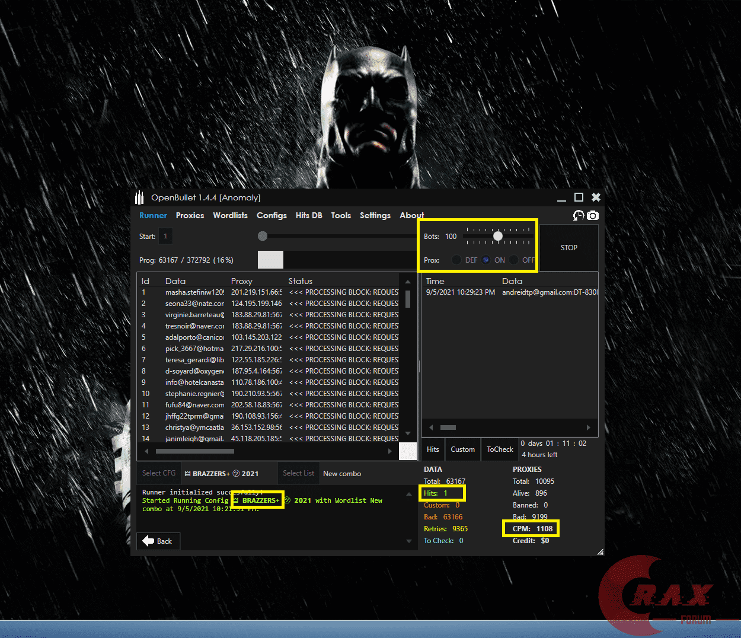Open the Proxies menu tab
The image size is (741, 638).
[x=190, y=215]
